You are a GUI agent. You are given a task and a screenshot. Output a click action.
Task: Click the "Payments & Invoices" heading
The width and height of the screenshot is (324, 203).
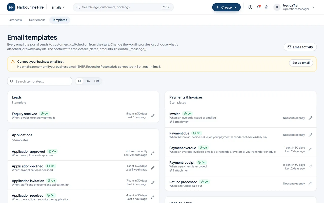point(186,97)
